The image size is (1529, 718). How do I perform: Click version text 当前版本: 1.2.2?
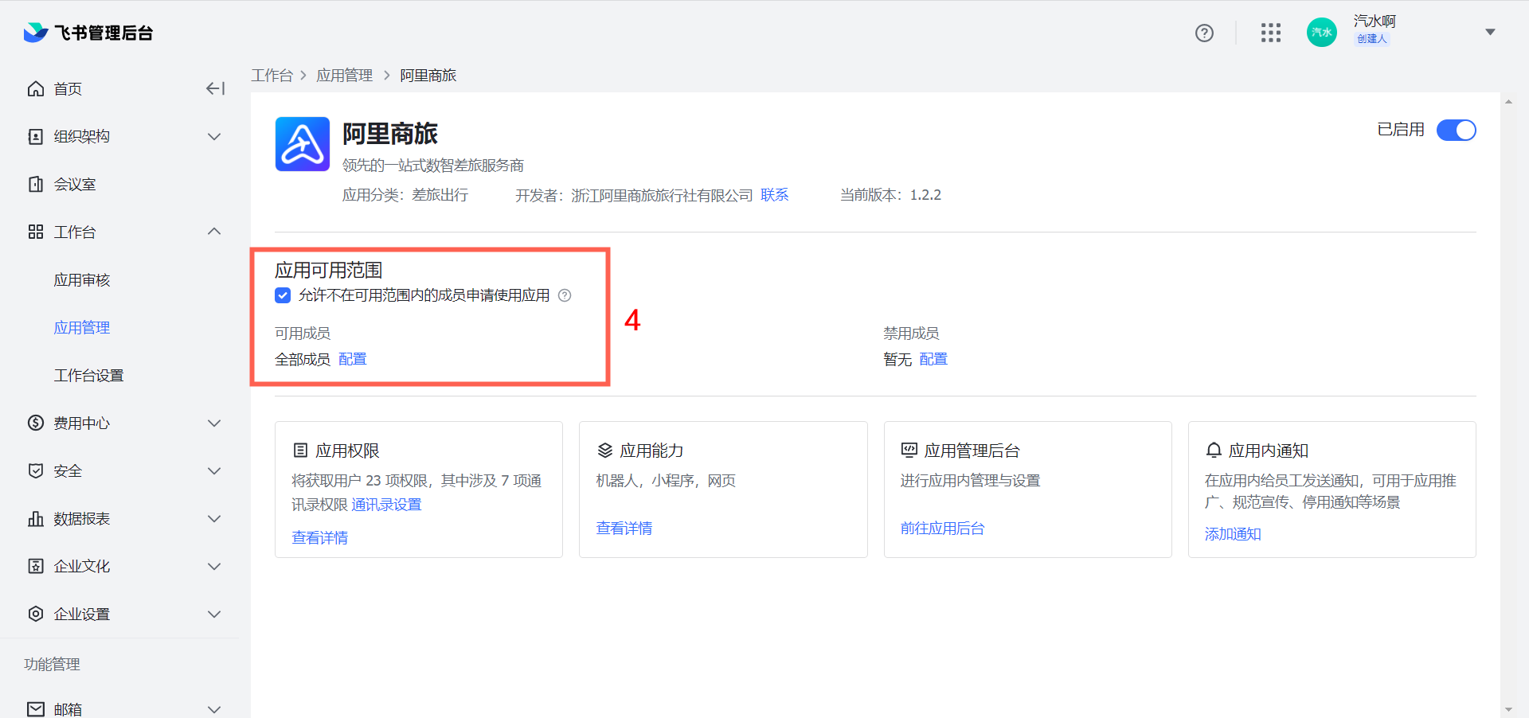pyautogui.click(x=890, y=195)
